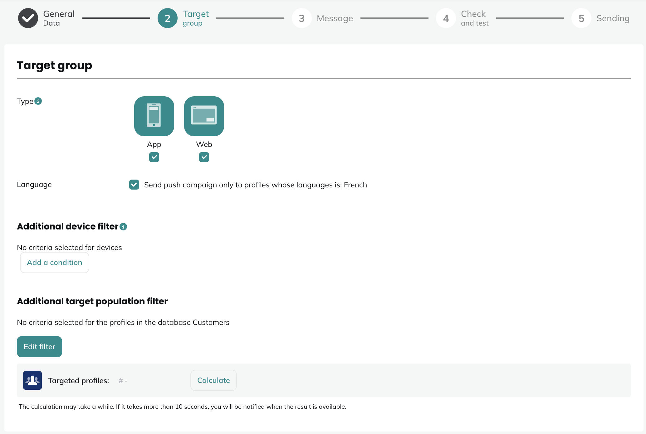646x434 pixels.
Task: Return to the General Data step
Action: coord(59,18)
